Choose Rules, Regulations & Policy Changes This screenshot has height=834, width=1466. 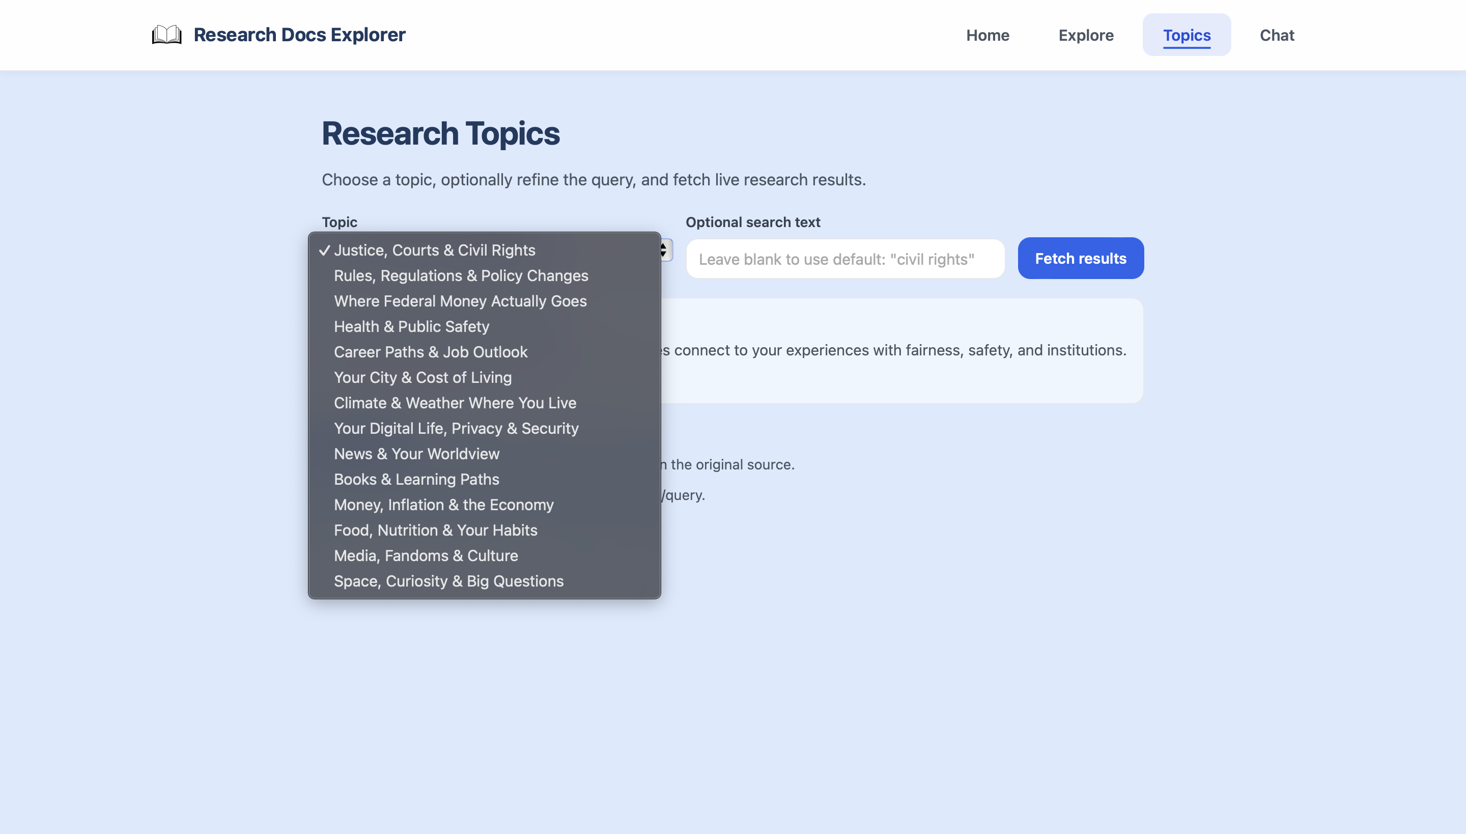click(x=460, y=275)
